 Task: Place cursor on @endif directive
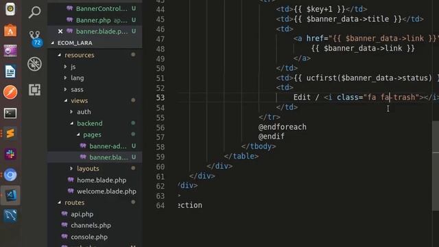click(272, 137)
